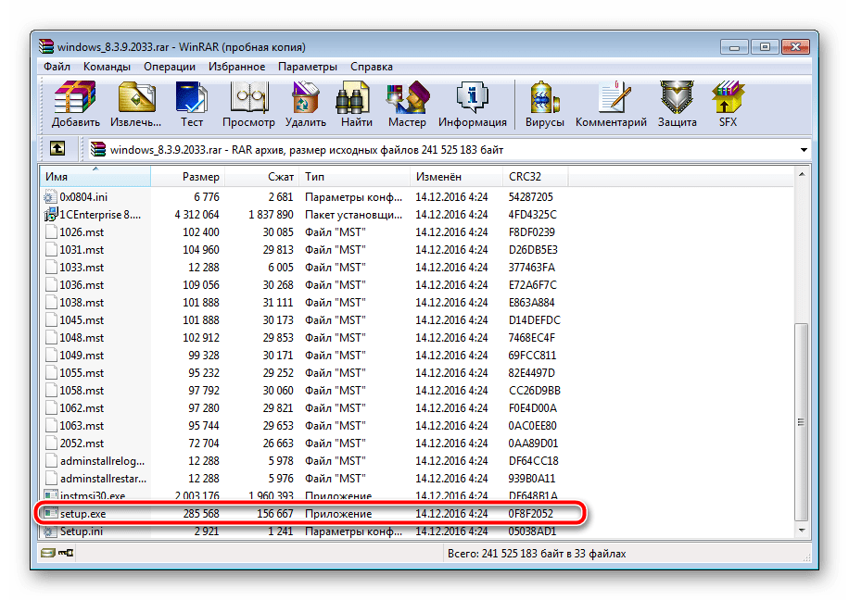Run the Тест (Test) archive tool

pos(192,104)
